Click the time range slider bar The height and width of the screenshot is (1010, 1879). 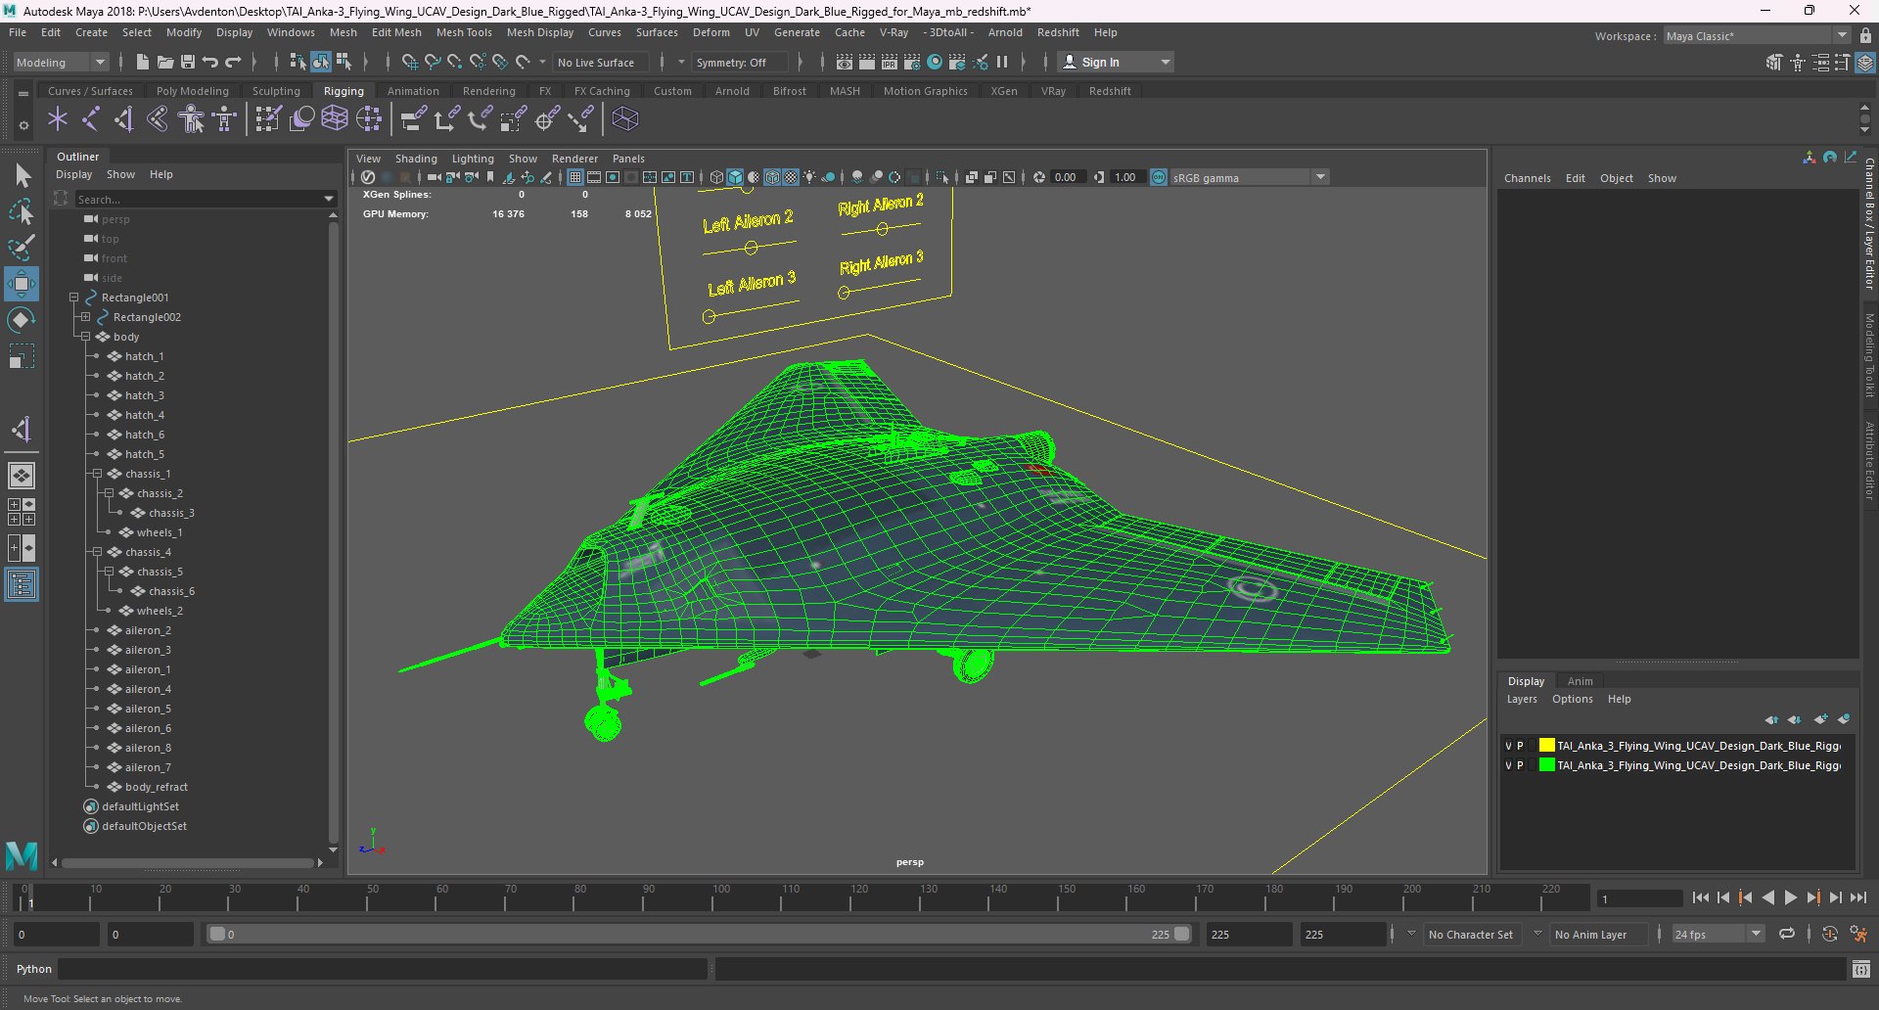tap(700, 934)
